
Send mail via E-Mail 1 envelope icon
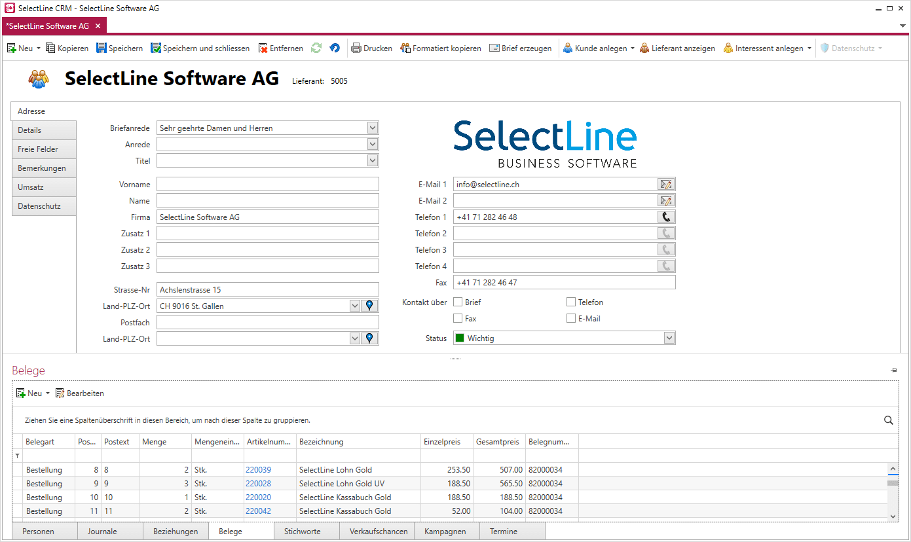[x=666, y=185]
